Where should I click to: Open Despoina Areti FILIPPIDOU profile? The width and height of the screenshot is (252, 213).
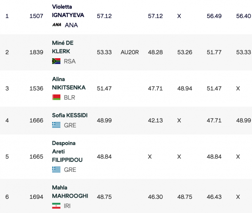pyautogui.click(x=67, y=152)
